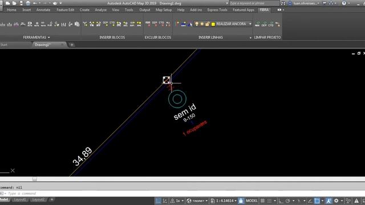365x205 pixels.
Task: Toggle snap mode dotted grid icon
Action: [269, 200]
